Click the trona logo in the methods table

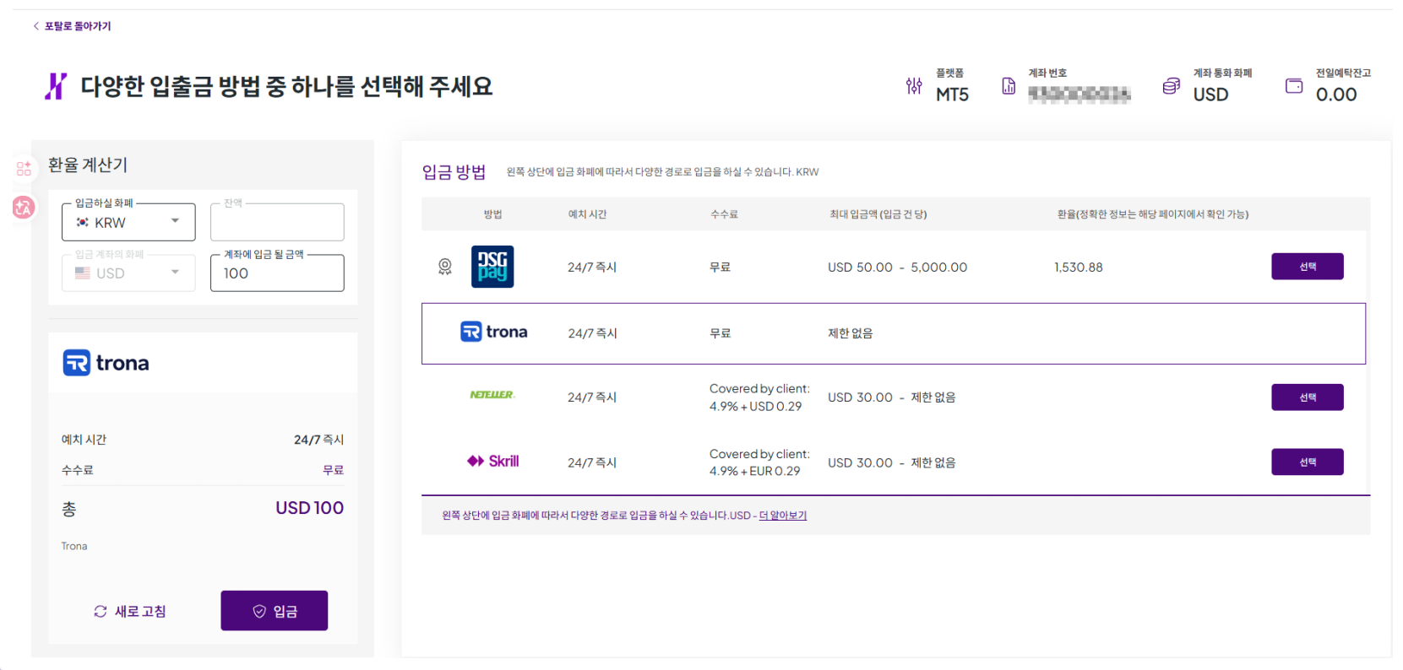pos(494,332)
